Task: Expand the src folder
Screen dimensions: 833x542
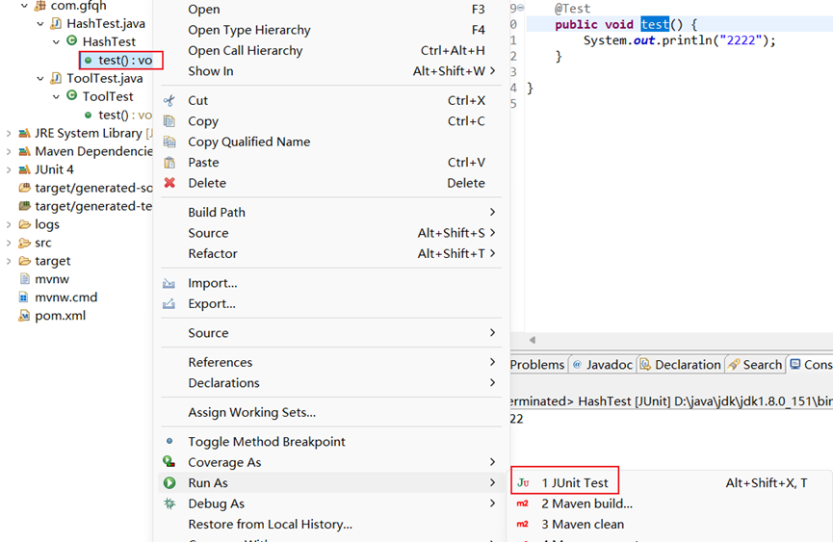Action: click(9, 243)
